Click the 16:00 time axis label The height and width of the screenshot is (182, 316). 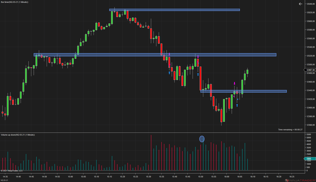click(x=227, y=177)
